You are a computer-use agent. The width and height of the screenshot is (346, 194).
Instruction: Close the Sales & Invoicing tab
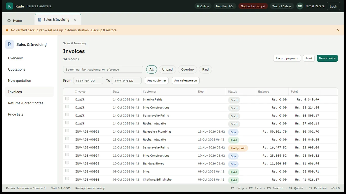pos(75,20)
